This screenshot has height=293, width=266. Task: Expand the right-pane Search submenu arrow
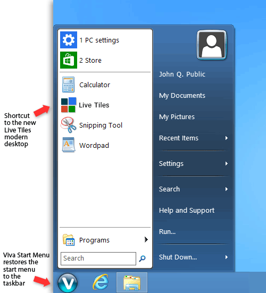227,189
